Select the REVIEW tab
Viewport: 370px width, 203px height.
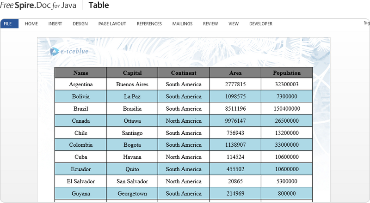(x=210, y=24)
